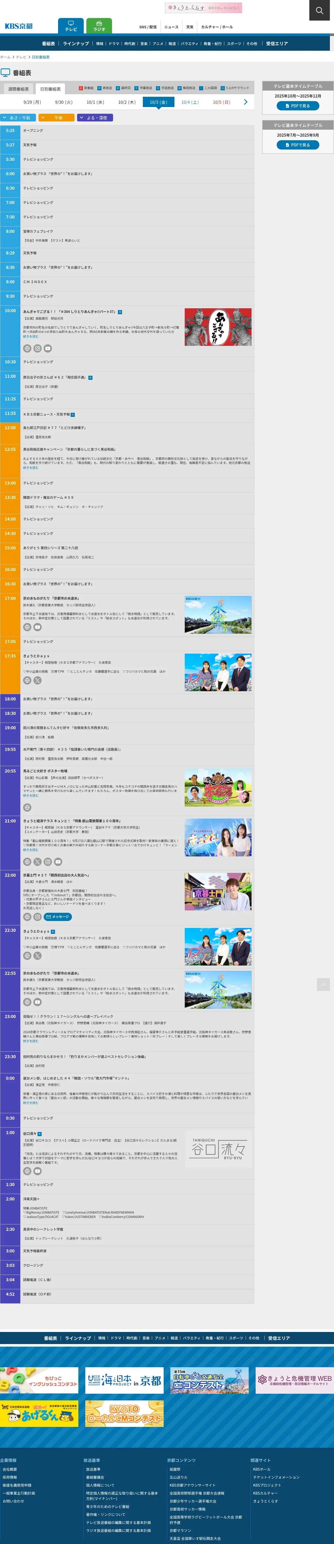
Task: Select date 10/1 (水)
Action: click(x=95, y=102)
